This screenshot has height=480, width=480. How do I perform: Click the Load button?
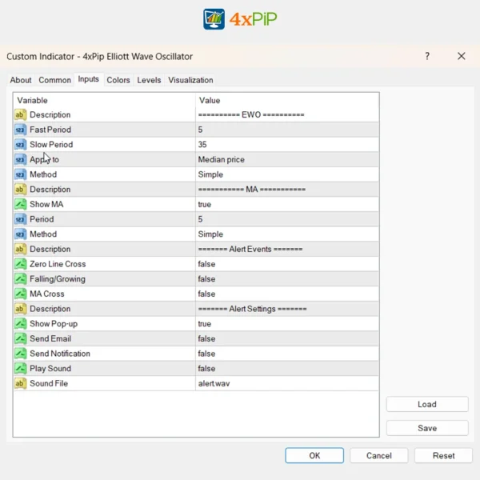coord(427,404)
